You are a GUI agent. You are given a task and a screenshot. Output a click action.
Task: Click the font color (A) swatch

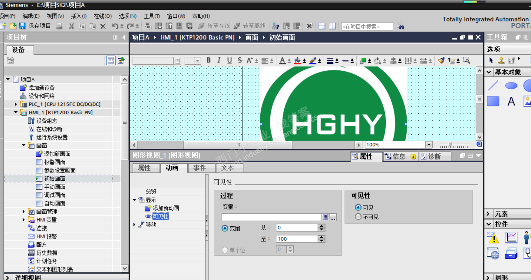(283, 61)
